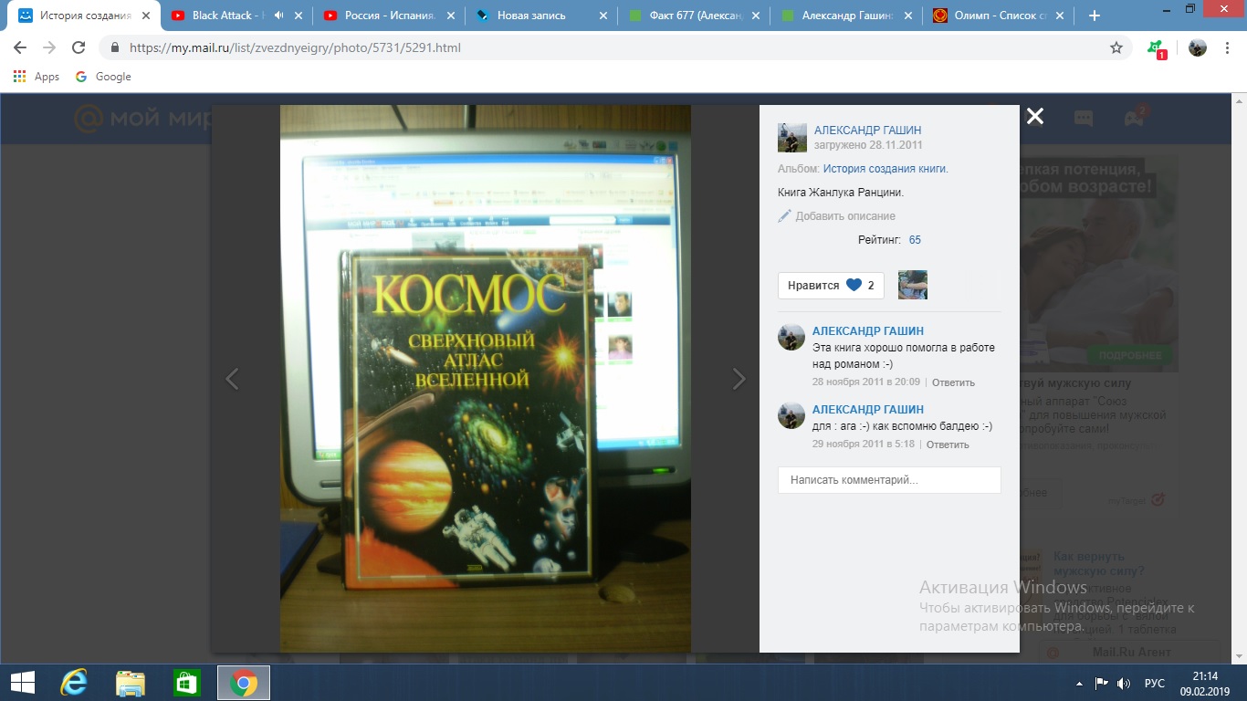This screenshot has height=701, width=1247.
Task: Click the Космос book photo
Action: pyautogui.click(x=485, y=378)
